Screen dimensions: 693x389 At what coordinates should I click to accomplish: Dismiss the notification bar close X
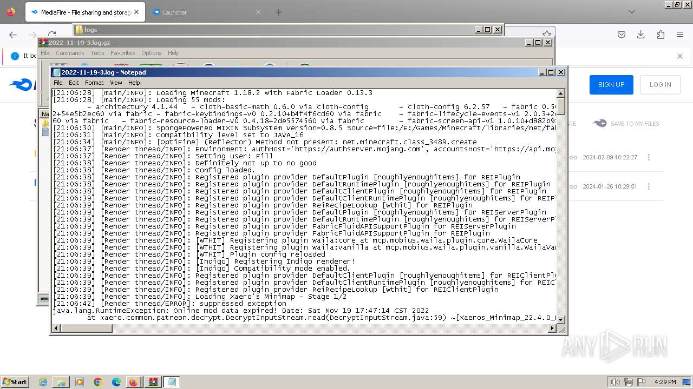[x=680, y=56]
